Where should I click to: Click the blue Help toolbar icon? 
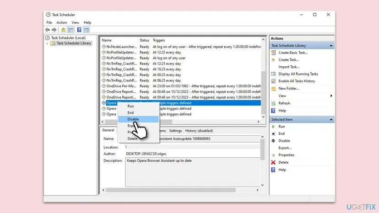[79, 30]
